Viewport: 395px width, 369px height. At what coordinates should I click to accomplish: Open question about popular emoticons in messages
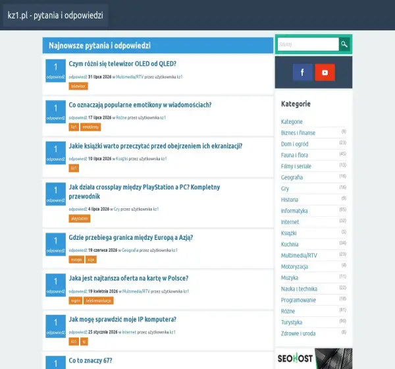pyautogui.click(x=140, y=105)
